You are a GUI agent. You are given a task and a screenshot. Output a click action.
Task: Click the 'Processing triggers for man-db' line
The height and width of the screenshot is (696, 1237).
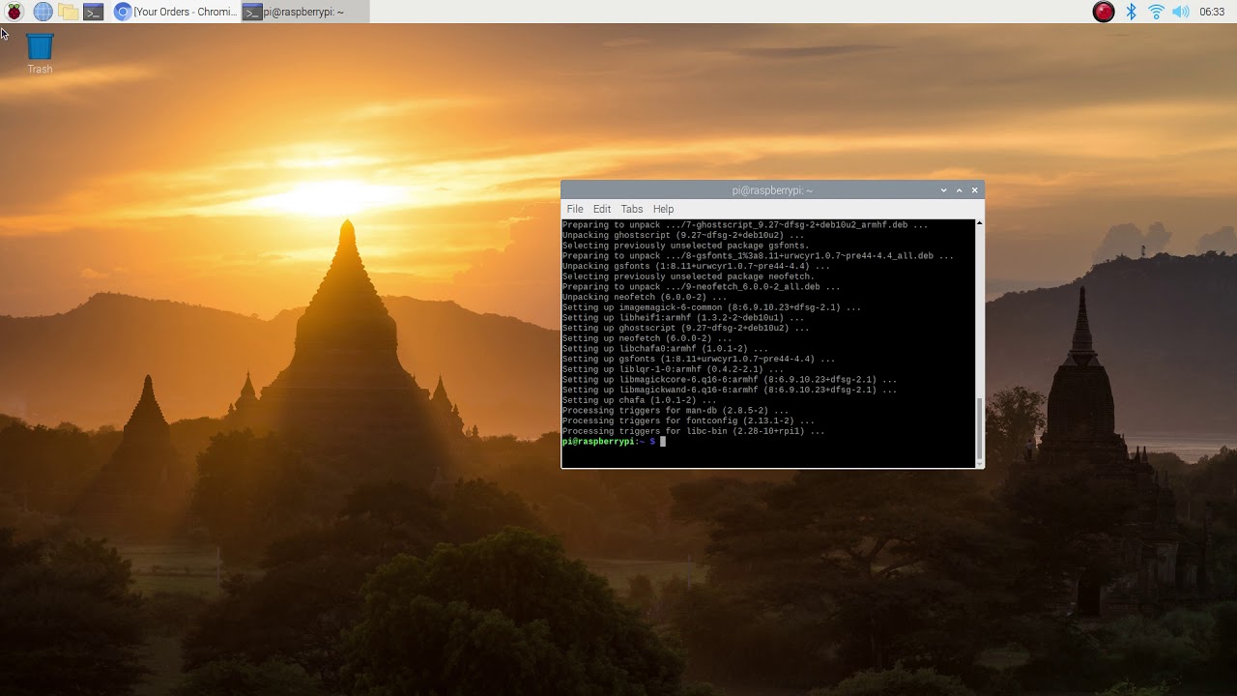(676, 411)
